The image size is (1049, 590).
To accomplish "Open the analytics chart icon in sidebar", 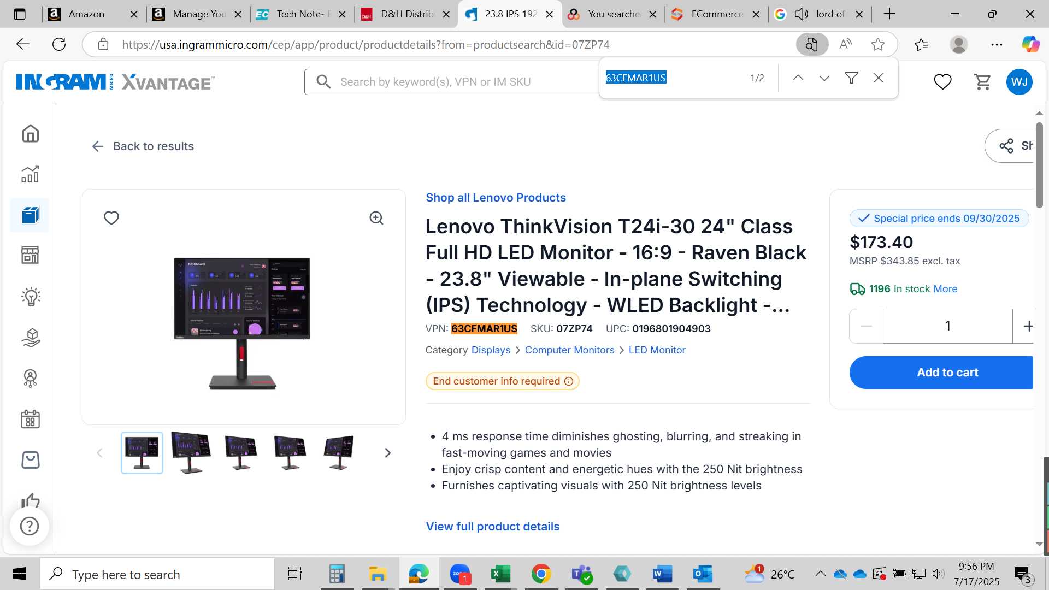I will [x=31, y=174].
